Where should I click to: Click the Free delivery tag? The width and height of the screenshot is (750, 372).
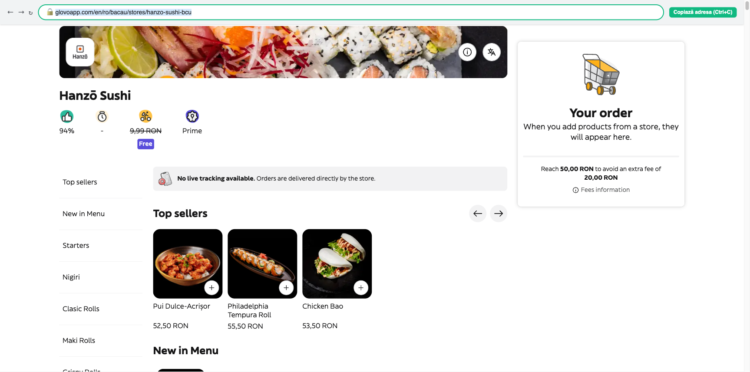coord(145,144)
